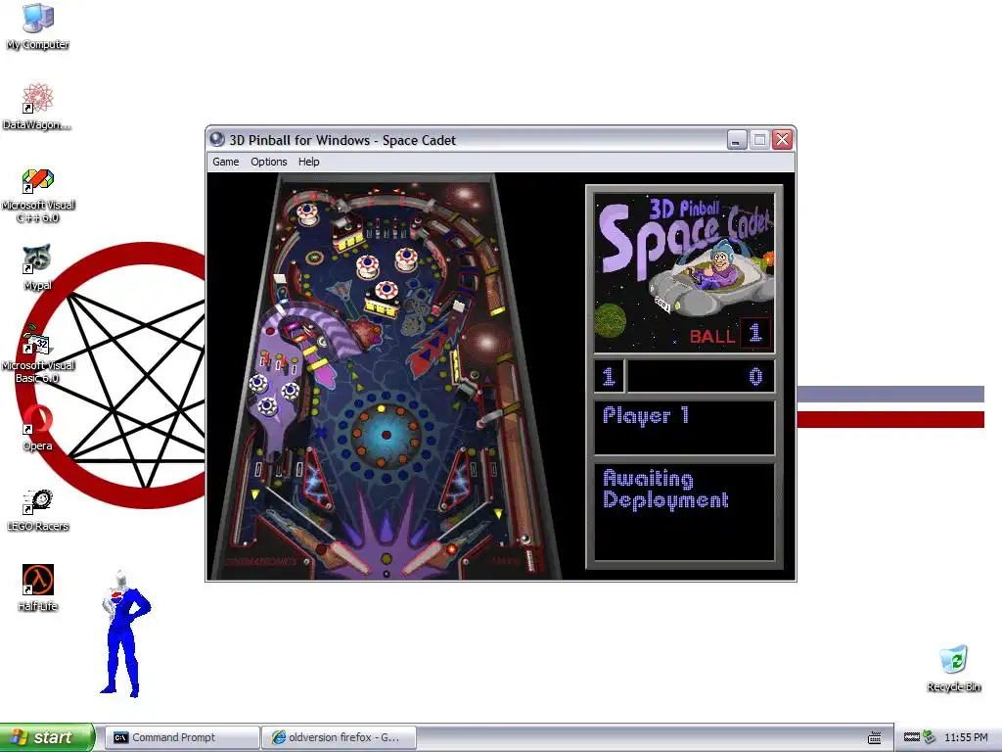
Task: Click the Awaiting Deployment message box
Action: click(684, 511)
